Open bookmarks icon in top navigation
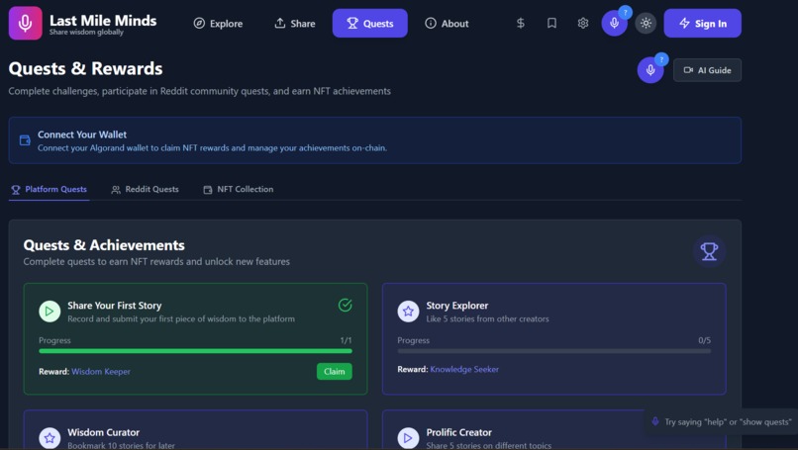 (551, 24)
